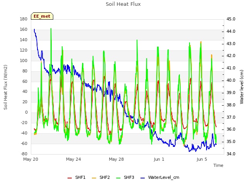Click the 160 left axis tick label
Screen dimensions: 247x185
point(24,29)
